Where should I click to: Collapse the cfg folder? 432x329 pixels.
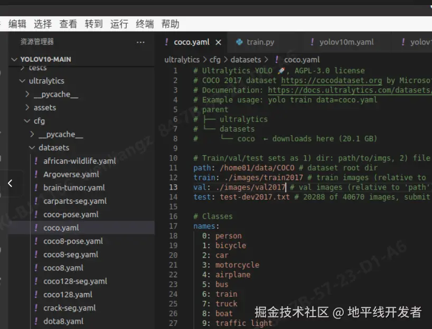click(27, 121)
